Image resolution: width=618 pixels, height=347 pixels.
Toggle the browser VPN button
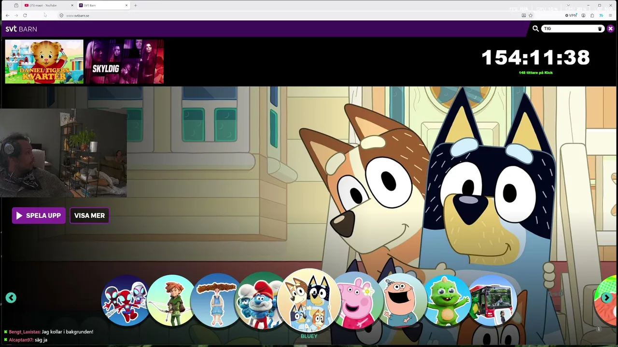(571, 15)
